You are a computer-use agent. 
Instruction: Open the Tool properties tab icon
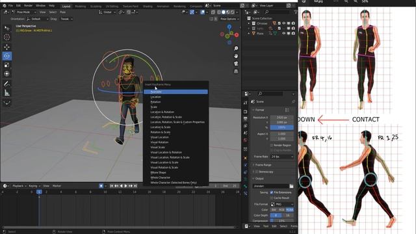coord(246,103)
